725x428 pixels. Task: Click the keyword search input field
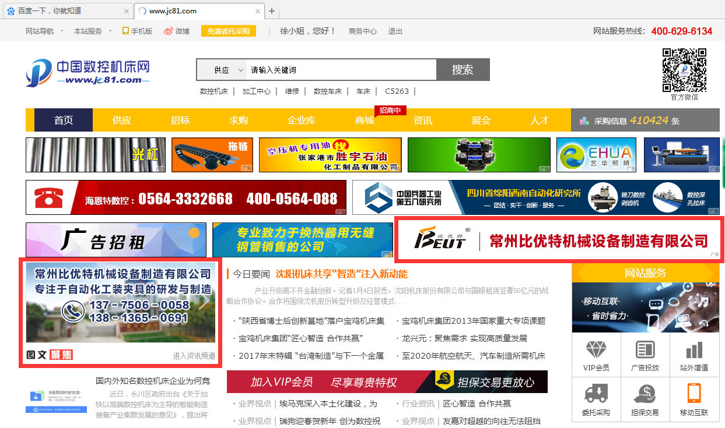point(341,70)
